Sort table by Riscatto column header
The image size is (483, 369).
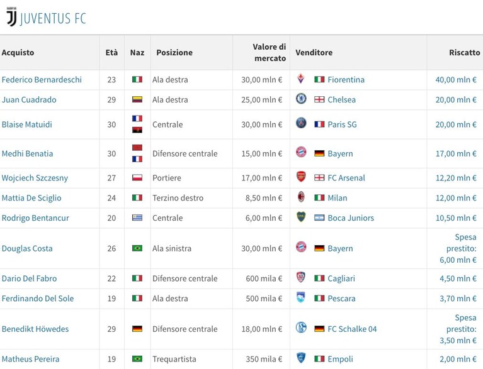coord(464,53)
